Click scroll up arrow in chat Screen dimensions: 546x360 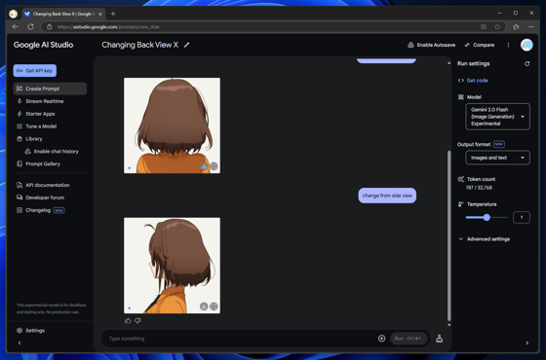click(448, 63)
